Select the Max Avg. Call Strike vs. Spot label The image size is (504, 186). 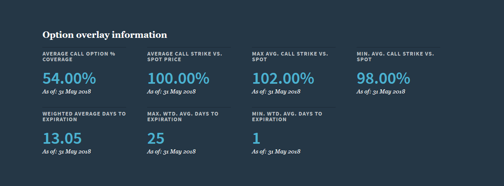tap(290, 56)
